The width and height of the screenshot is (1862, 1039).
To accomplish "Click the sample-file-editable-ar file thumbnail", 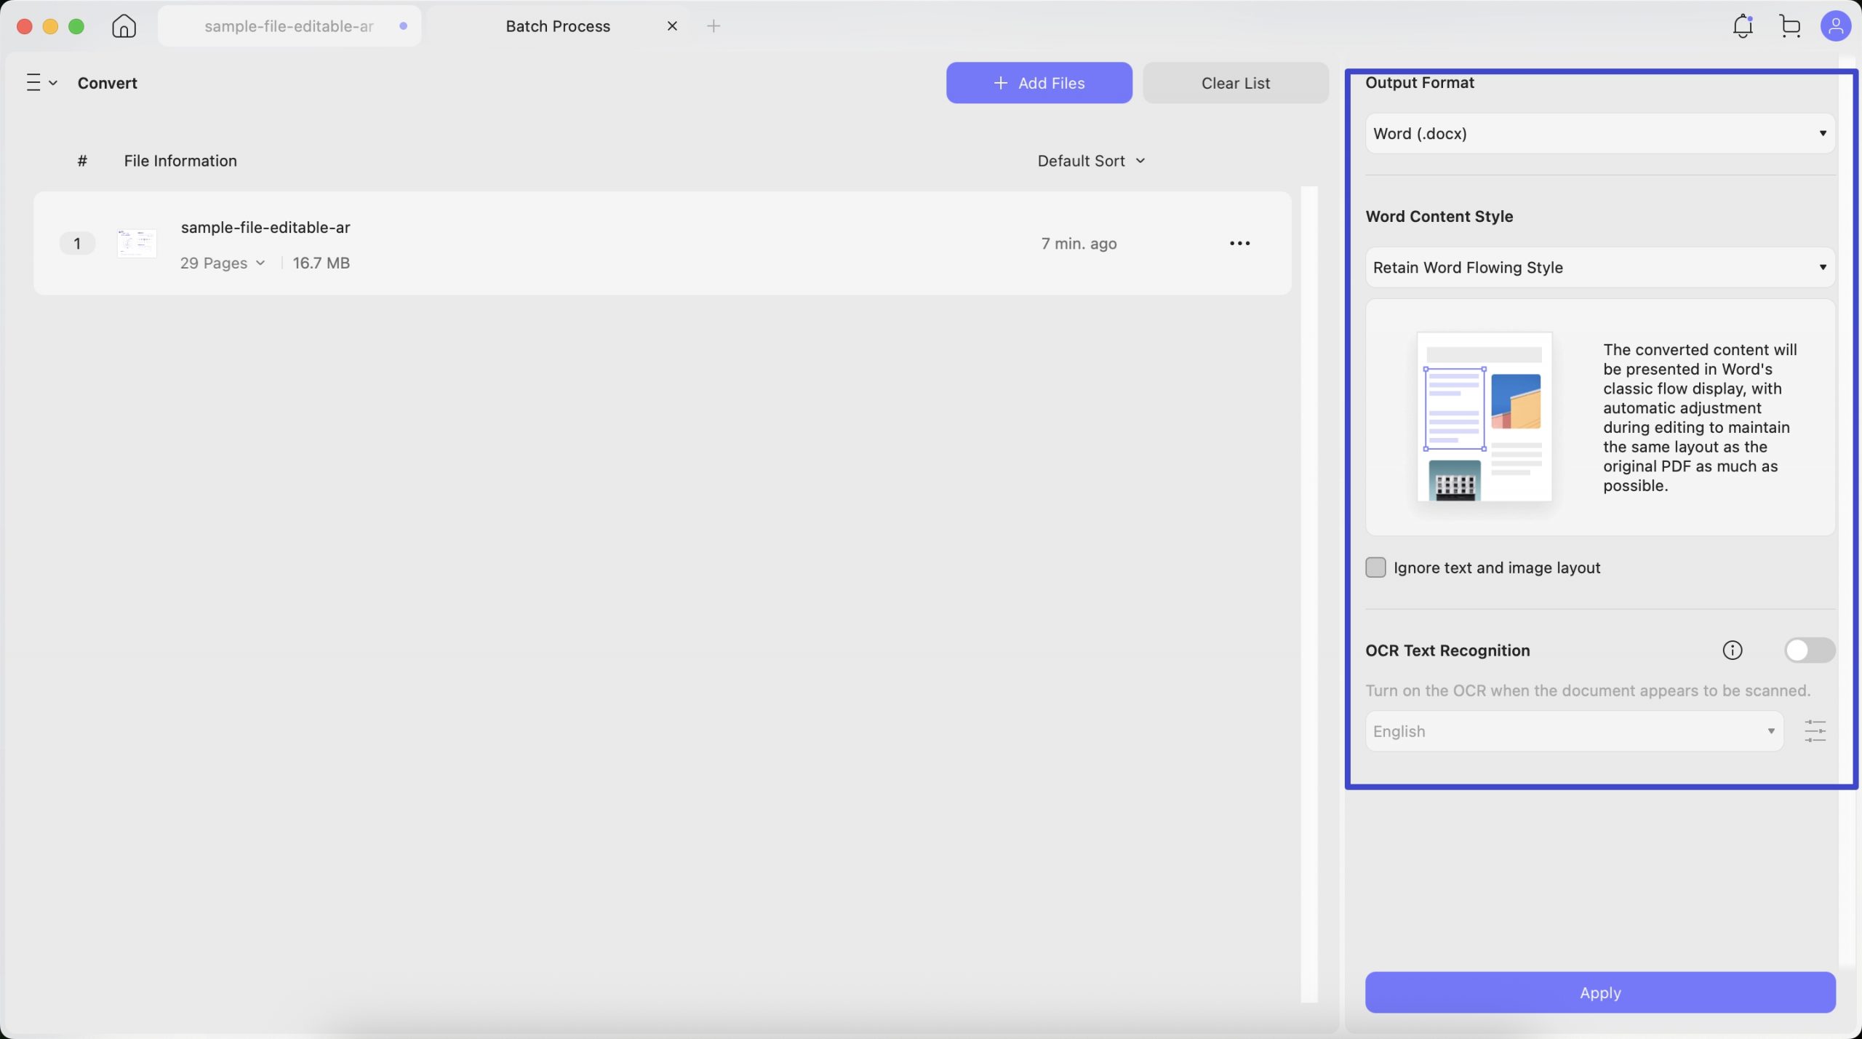I will 137,244.
